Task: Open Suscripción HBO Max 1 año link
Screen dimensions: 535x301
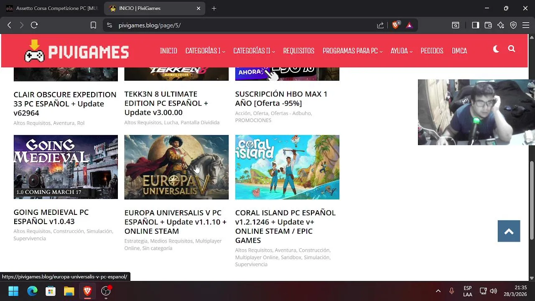Action: 281,99
